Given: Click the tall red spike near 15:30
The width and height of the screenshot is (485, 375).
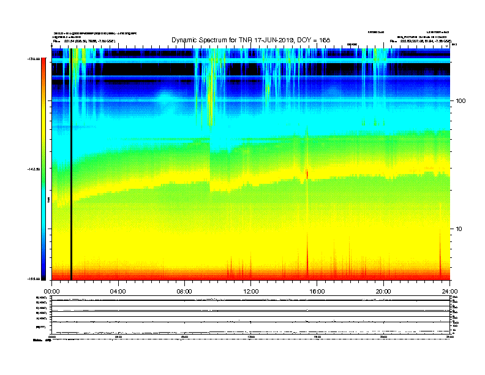Looking at the screenshot, I should coord(307,256).
